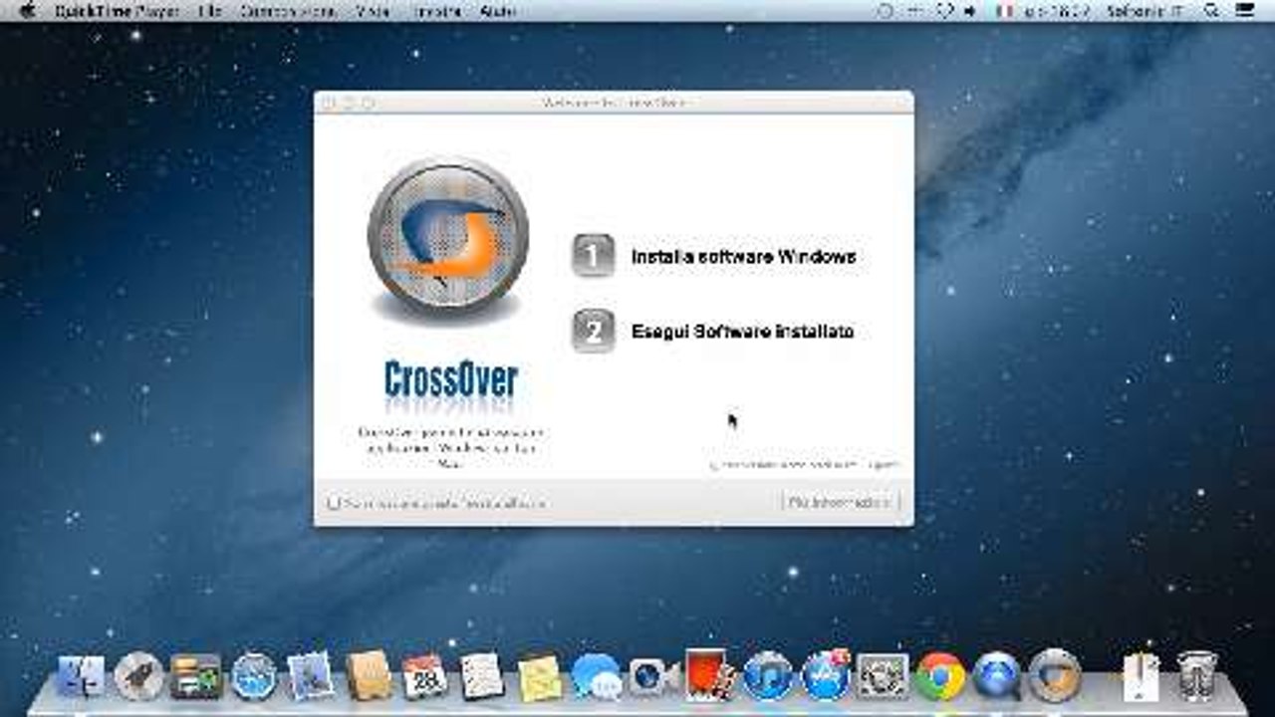Open Notification Center from the menu bar
Image resolution: width=1275 pixels, height=717 pixels.
[1243, 11]
